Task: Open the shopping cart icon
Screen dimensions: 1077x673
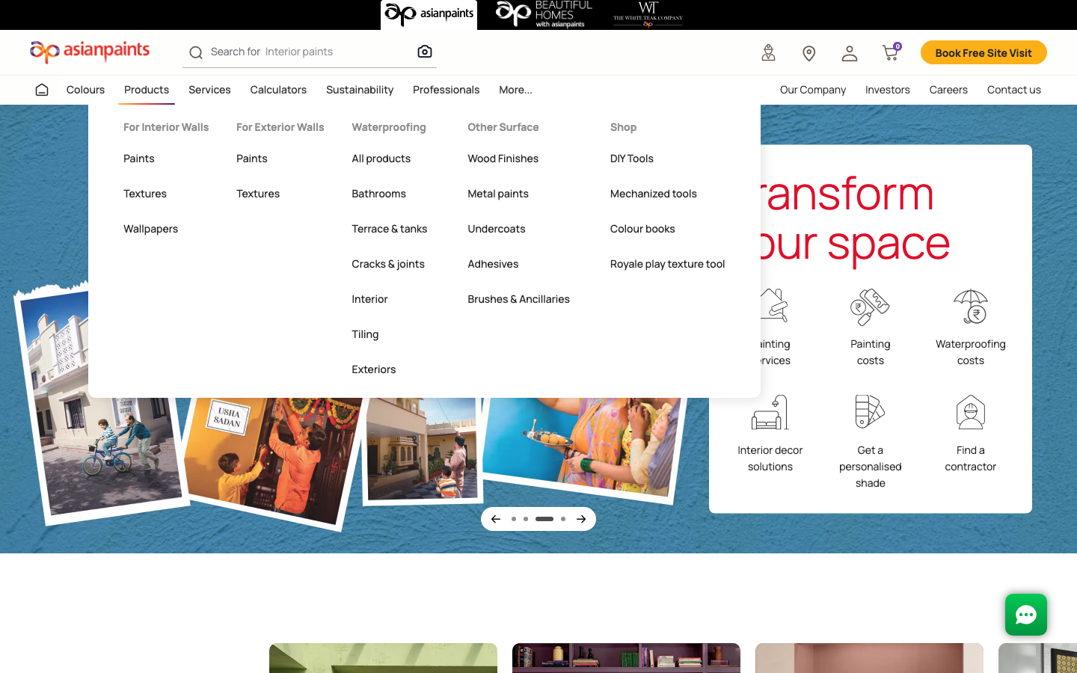Action: (891, 52)
